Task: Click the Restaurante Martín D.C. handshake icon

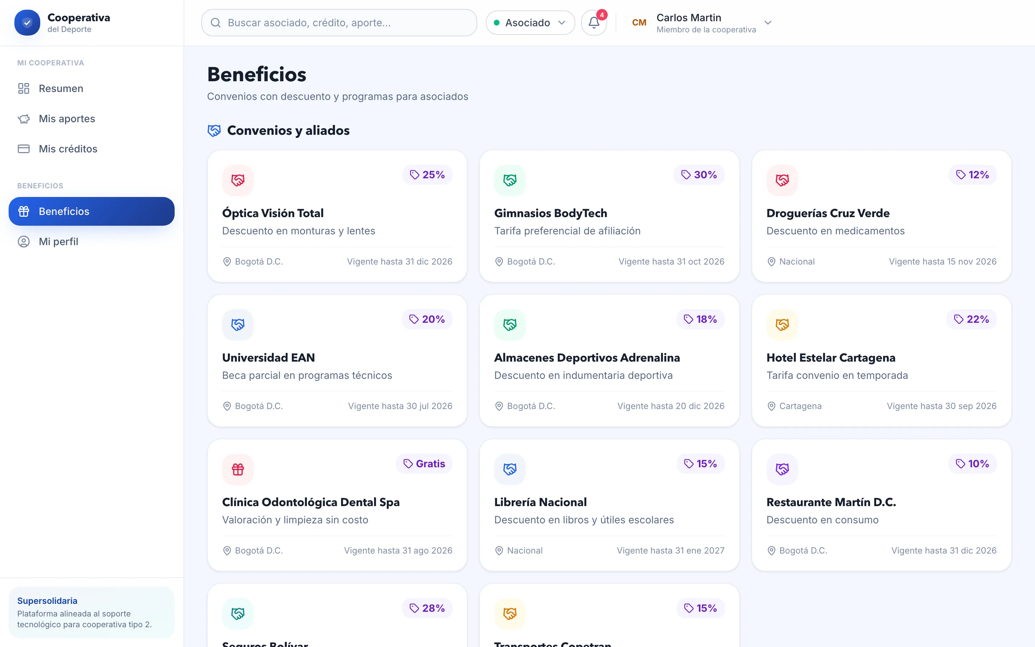Action: pos(782,469)
